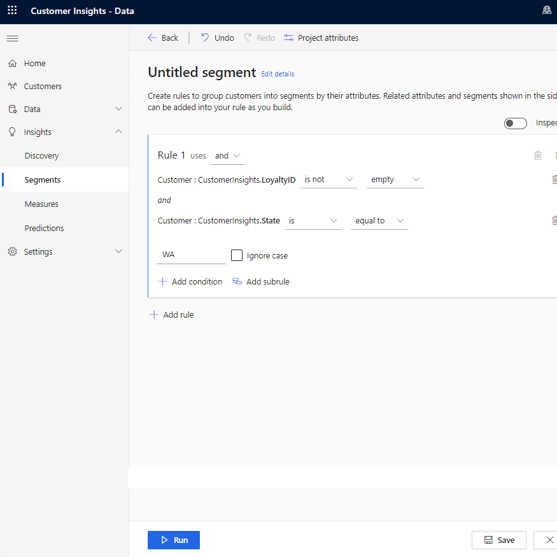
Task: Open the app launcher waffle icon
Action: (x=12, y=10)
